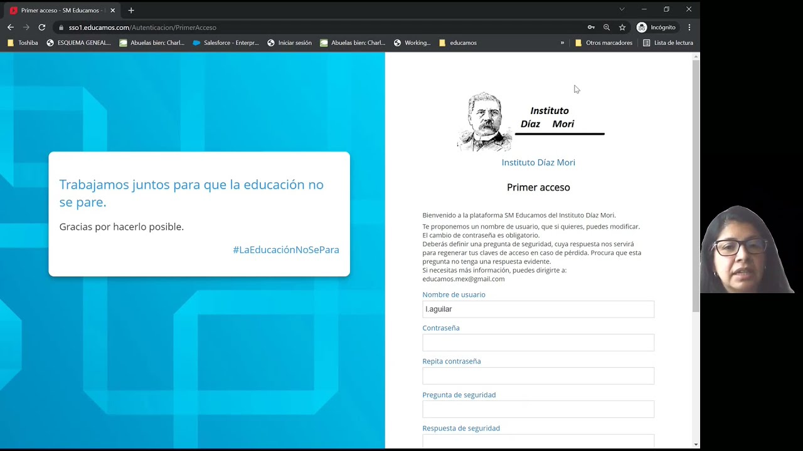Click the padlock site info icon

[61, 28]
